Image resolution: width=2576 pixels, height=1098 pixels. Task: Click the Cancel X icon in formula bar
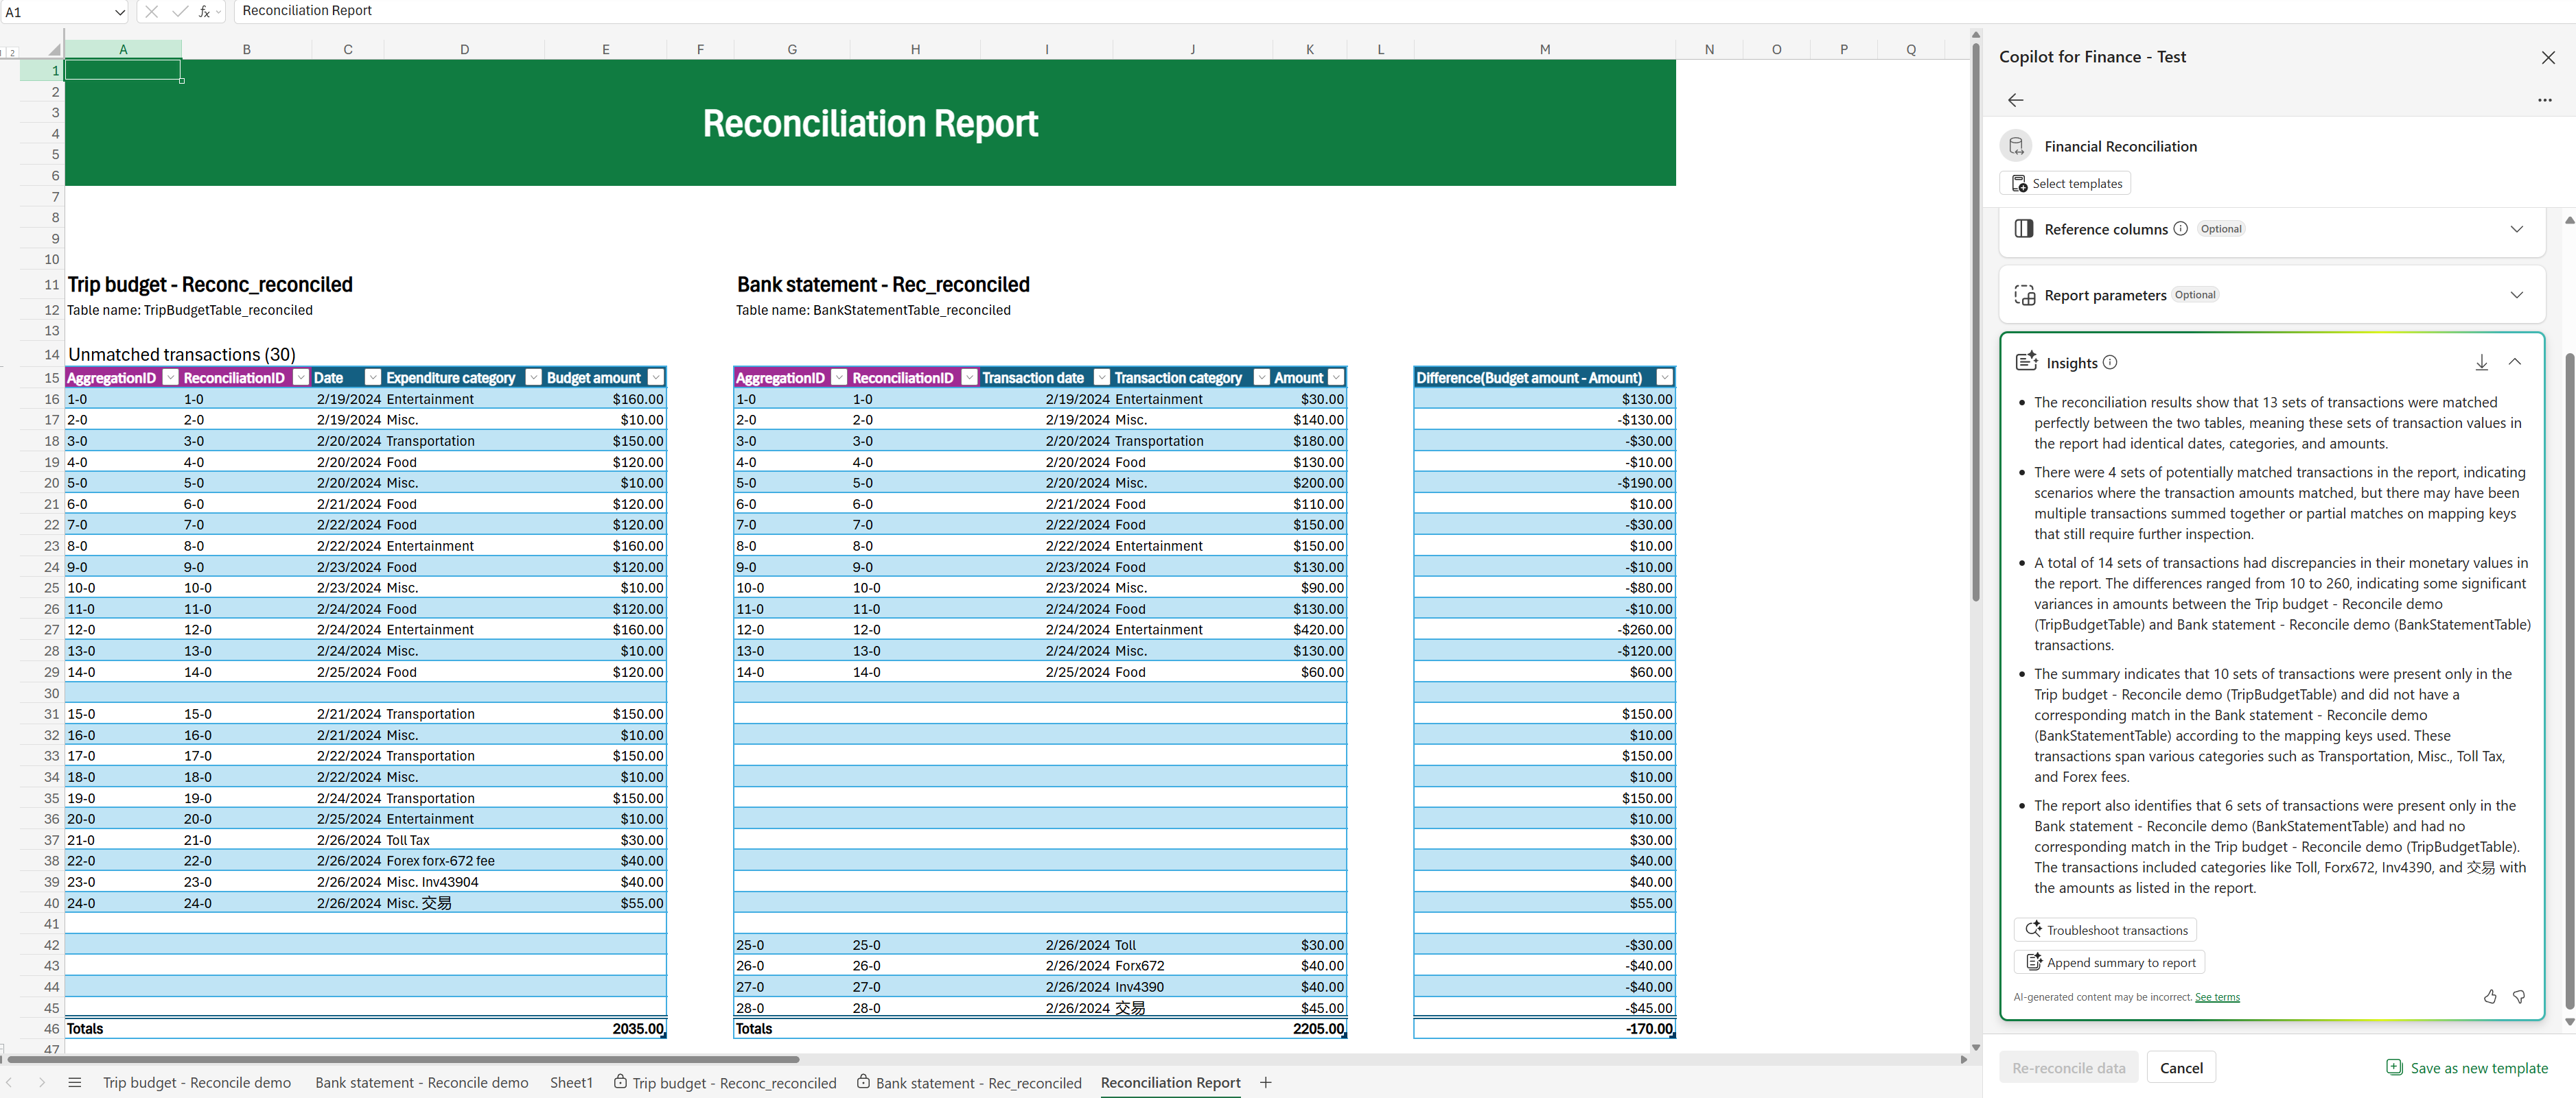[151, 11]
